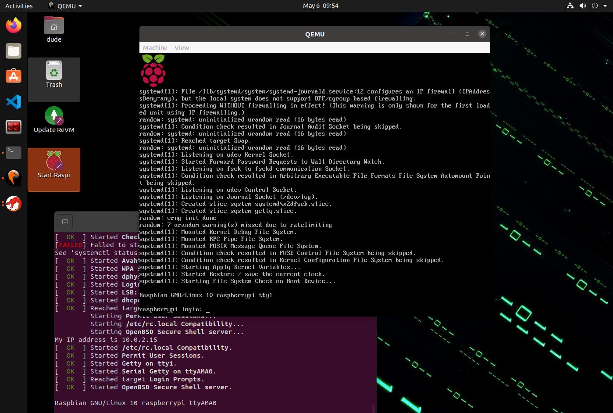This screenshot has width=613, height=413.
Task: Click 'Raspbian GNU/Linux 10 raspberrypi ttyAMA0' line
Action: pos(135,403)
